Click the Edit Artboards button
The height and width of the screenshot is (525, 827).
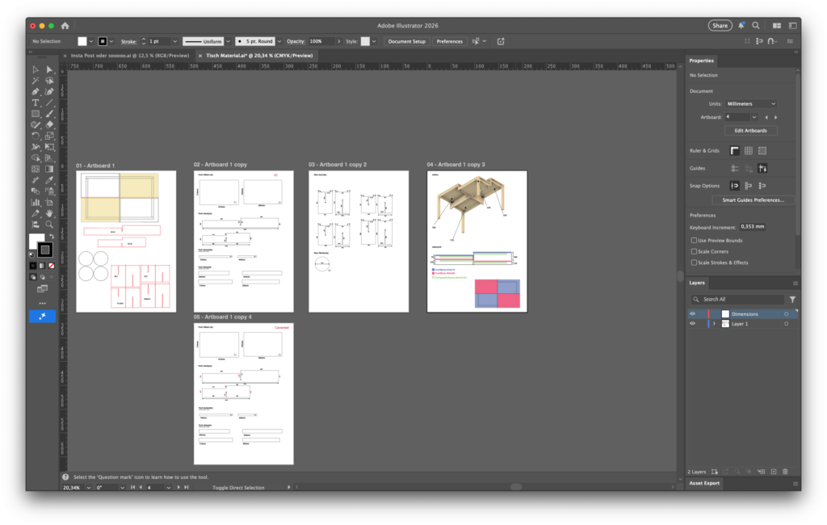tap(750, 130)
